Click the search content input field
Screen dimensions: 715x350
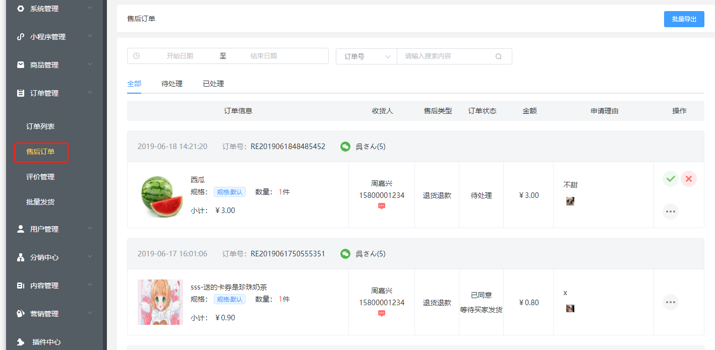pos(446,56)
